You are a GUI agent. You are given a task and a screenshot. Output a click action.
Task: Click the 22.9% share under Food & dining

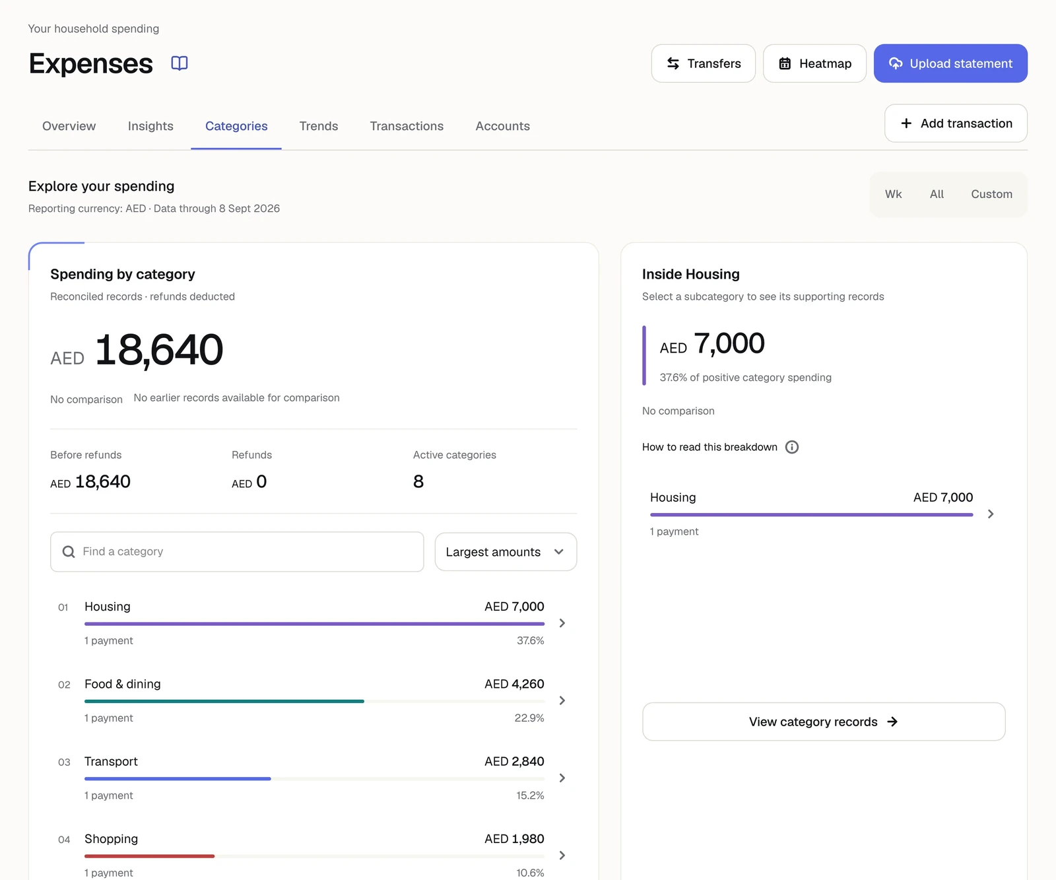[x=529, y=718]
